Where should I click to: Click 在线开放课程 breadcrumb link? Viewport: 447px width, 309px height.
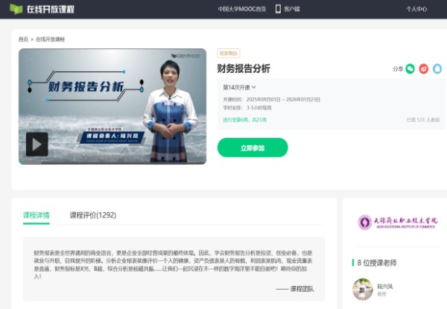pos(50,39)
